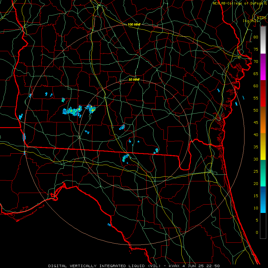The width and height of the screenshot is (268, 268).
Task: Select the 80 value on the scale
Action: coord(256,37)
